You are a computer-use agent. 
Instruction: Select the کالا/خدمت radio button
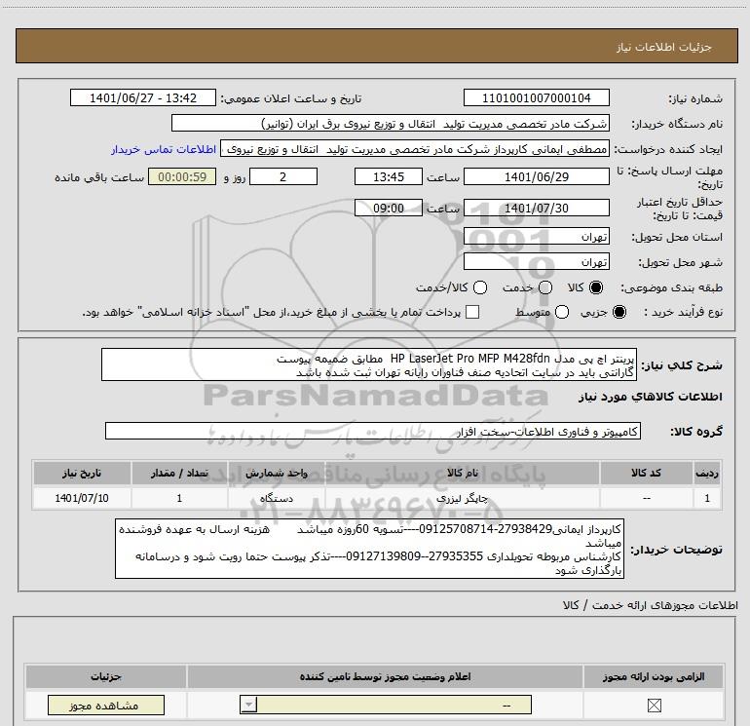pyautogui.click(x=480, y=287)
